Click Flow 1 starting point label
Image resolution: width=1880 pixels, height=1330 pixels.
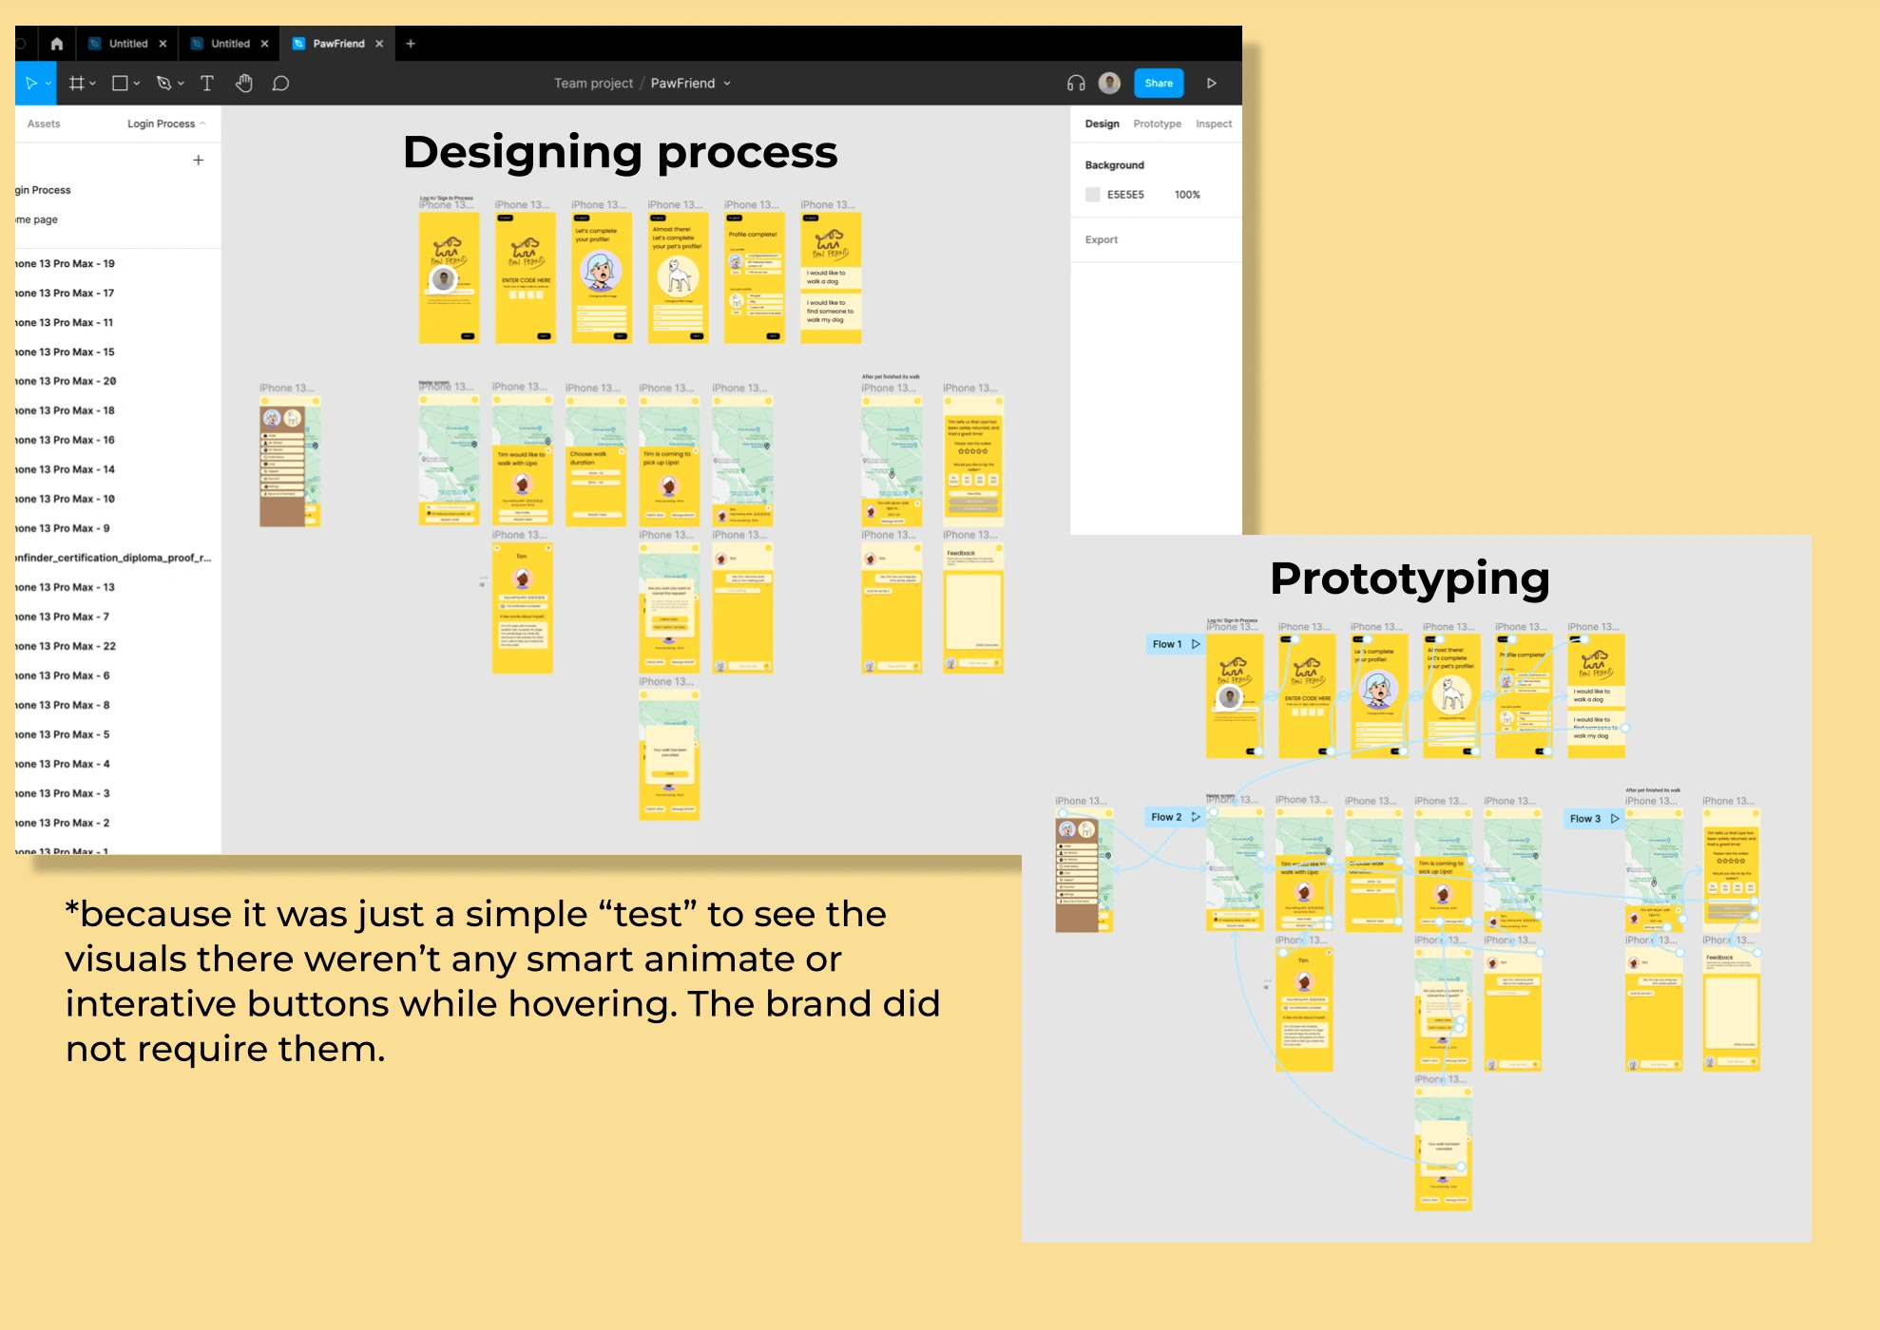coord(1166,644)
